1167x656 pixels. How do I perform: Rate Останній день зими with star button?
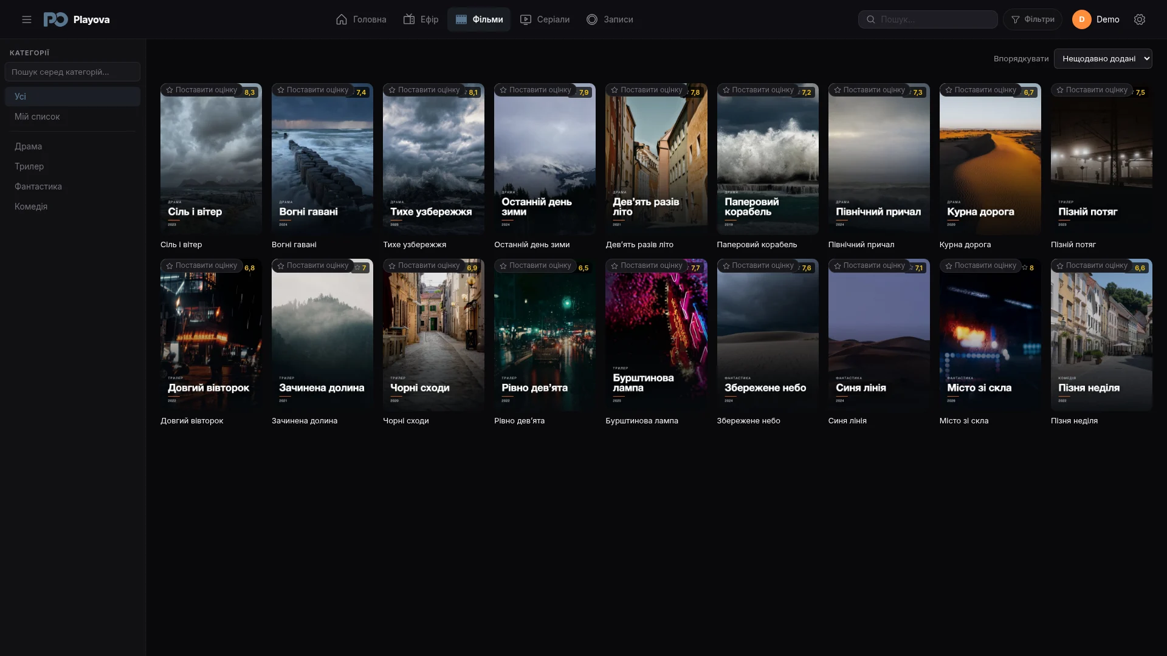[x=535, y=90]
